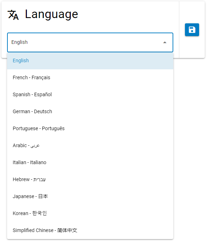Click the translate icon beside Language heading
Image resolution: width=209 pixels, height=243 pixels.
click(x=13, y=15)
